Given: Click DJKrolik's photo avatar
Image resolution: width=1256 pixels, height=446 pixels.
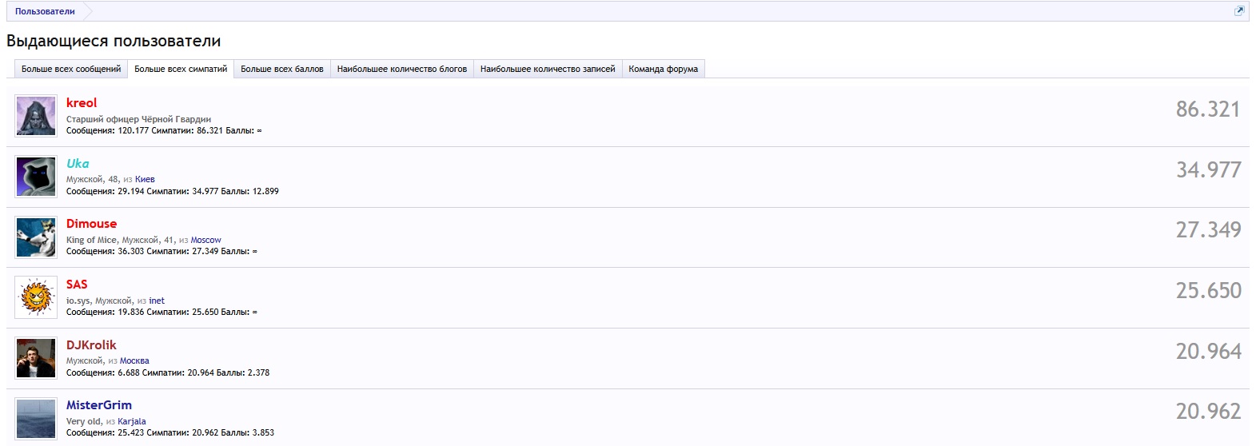Looking at the screenshot, I should point(36,358).
